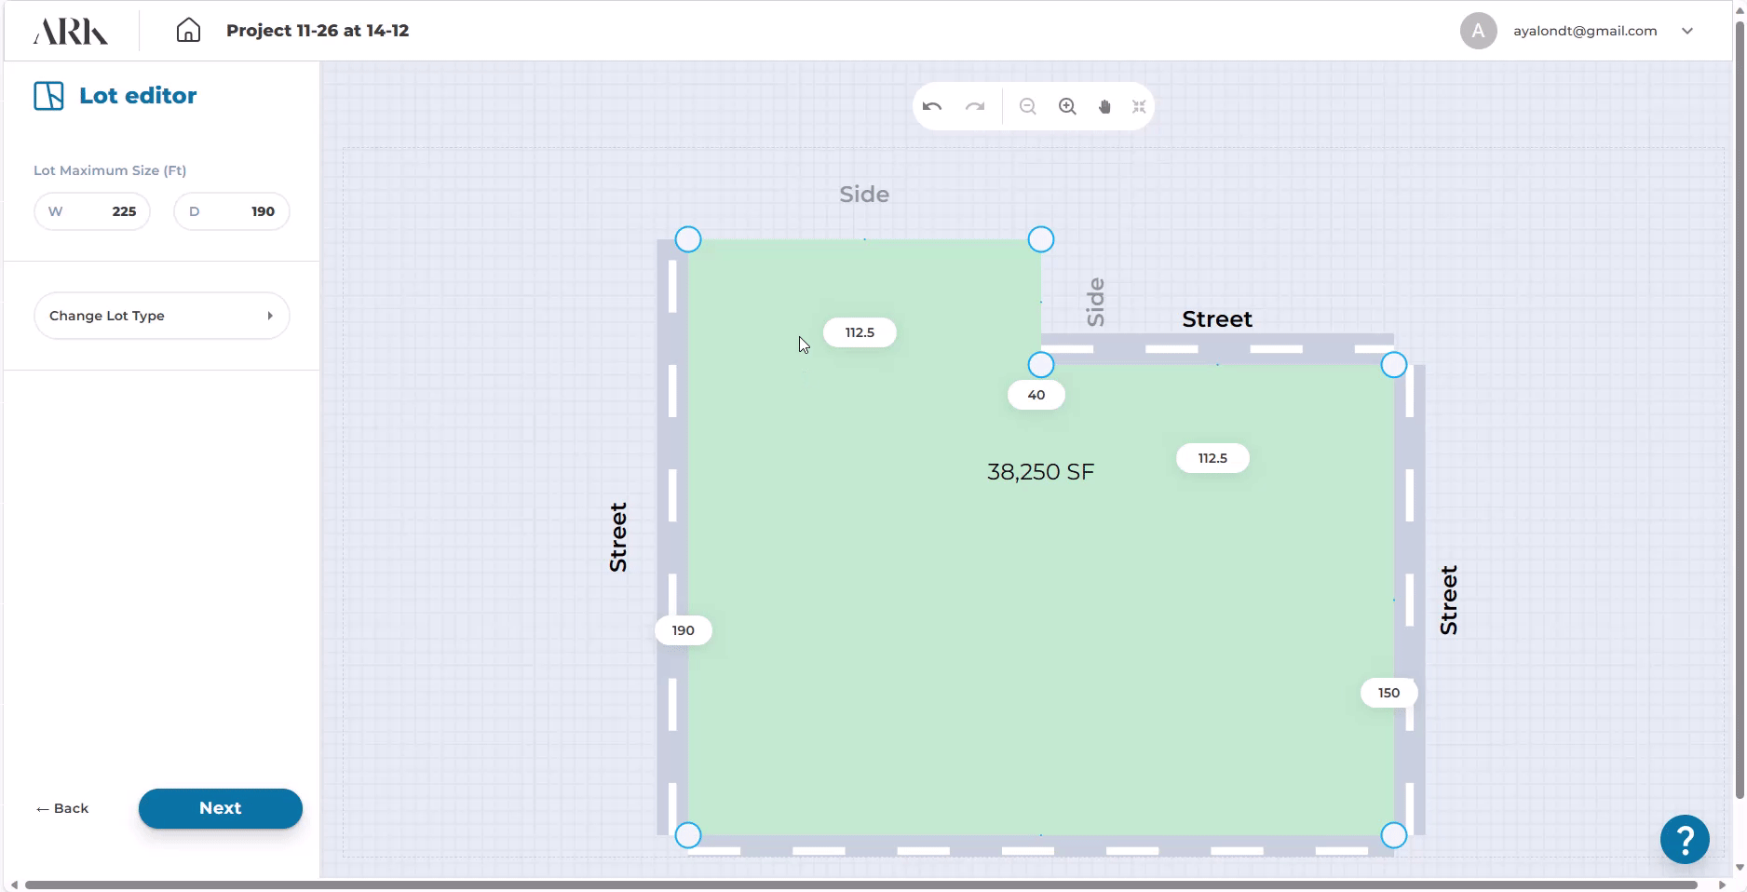Expand the Change Lot Type menu
The height and width of the screenshot is (892, 1747).
pos(162,316)
